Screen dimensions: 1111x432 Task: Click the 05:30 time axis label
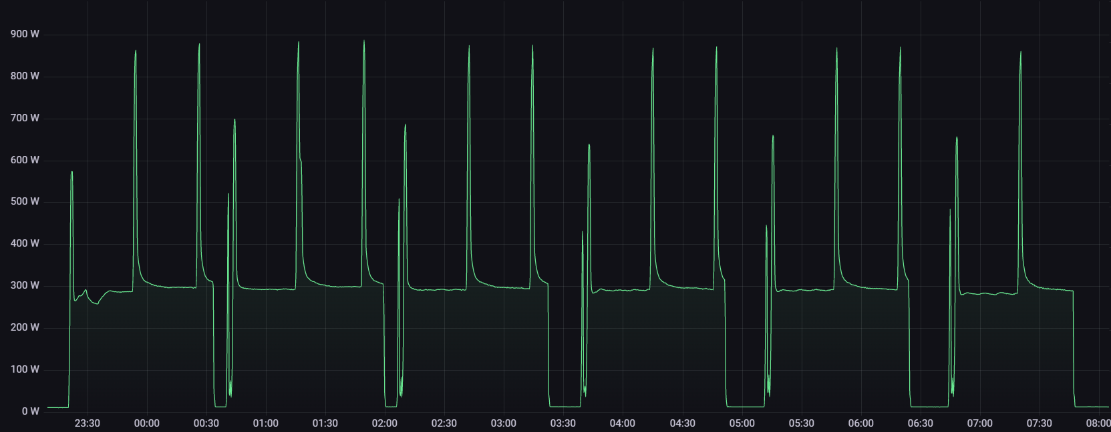click(801, 423)
